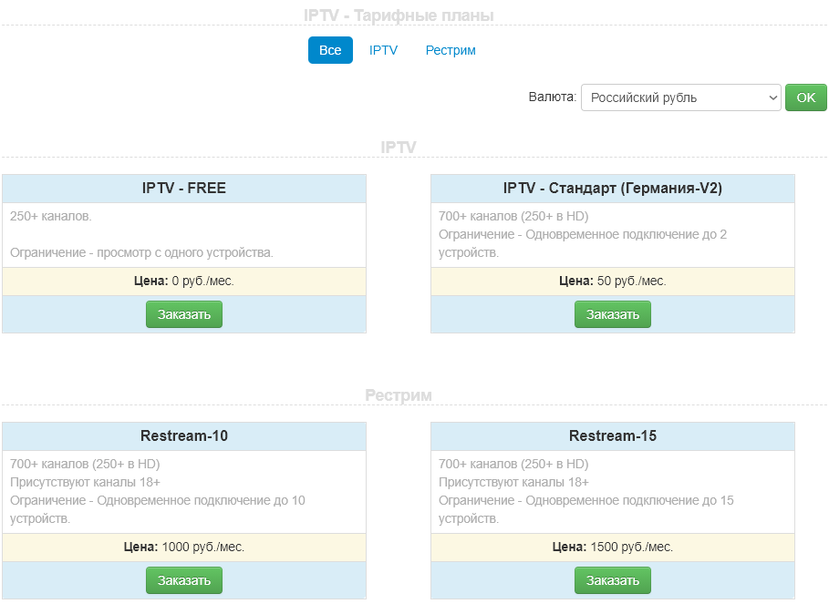Select the 'Все' filter tab

coord(330,50)
